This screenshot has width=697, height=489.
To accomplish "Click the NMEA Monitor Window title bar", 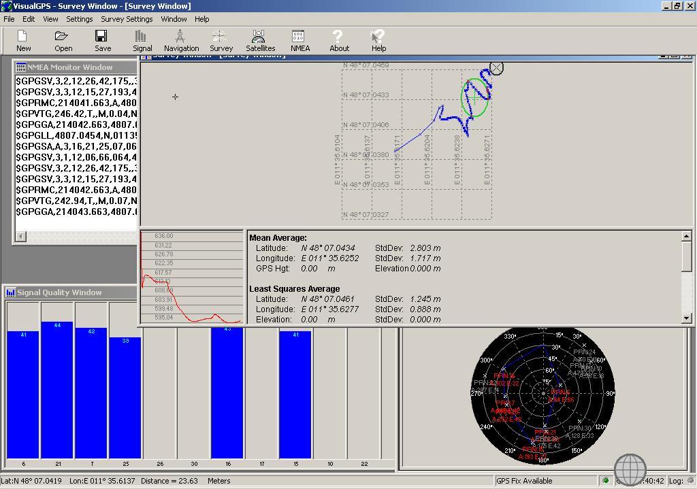I will 76,67.
